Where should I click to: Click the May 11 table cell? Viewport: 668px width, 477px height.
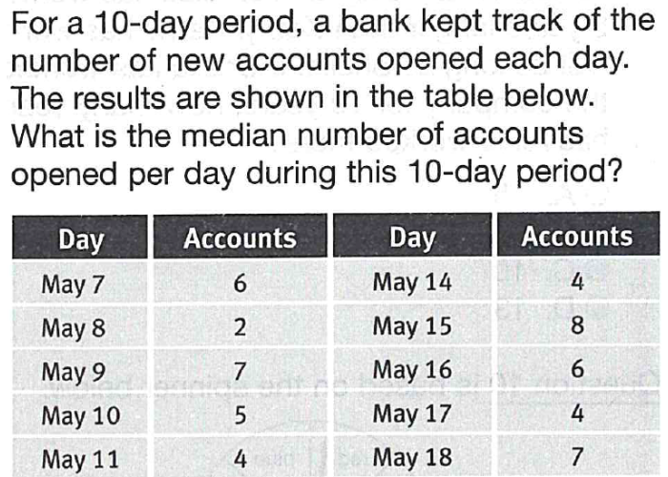tap(78, 459)
